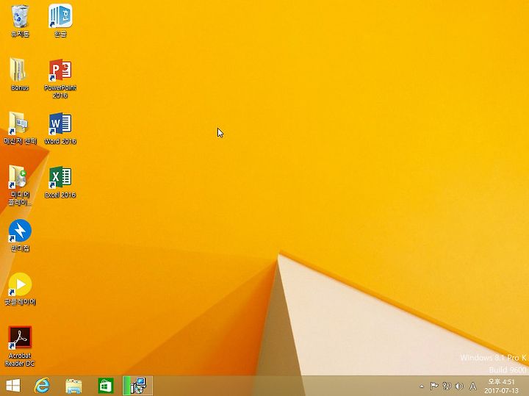Select the 미디어 플레이어 folder shortcut
529x396 pixels.
(x=20, y=185)
